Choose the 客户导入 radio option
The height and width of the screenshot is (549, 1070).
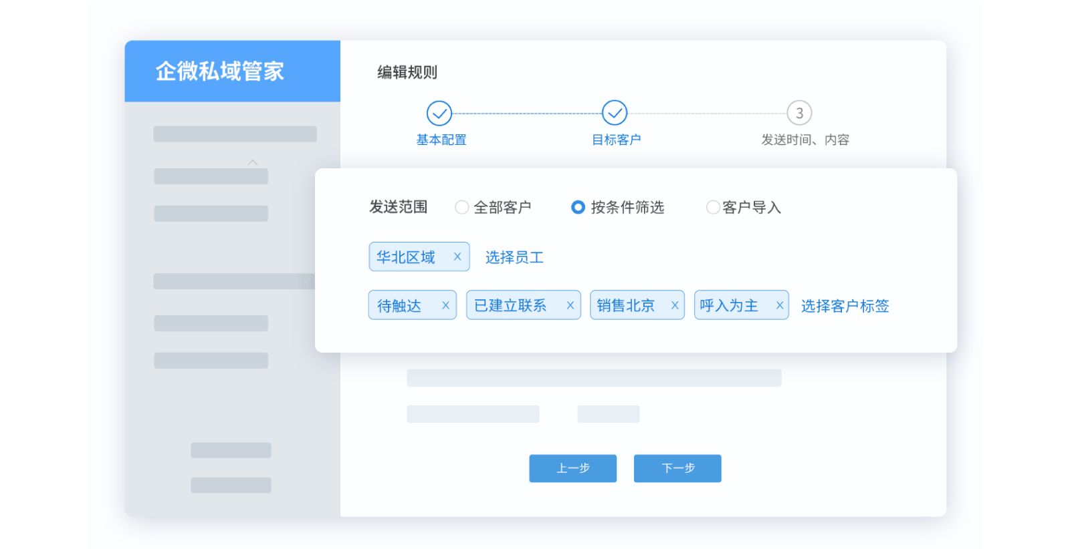click(713, 208)
